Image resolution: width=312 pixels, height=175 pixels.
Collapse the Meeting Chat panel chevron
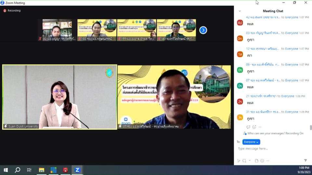point(240,11)
